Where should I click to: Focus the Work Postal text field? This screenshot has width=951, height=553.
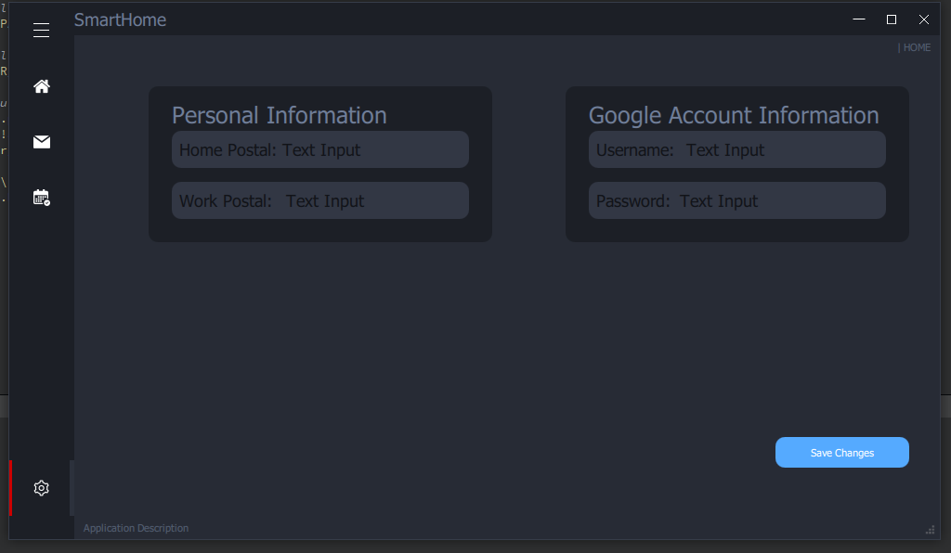click(319, 200)
